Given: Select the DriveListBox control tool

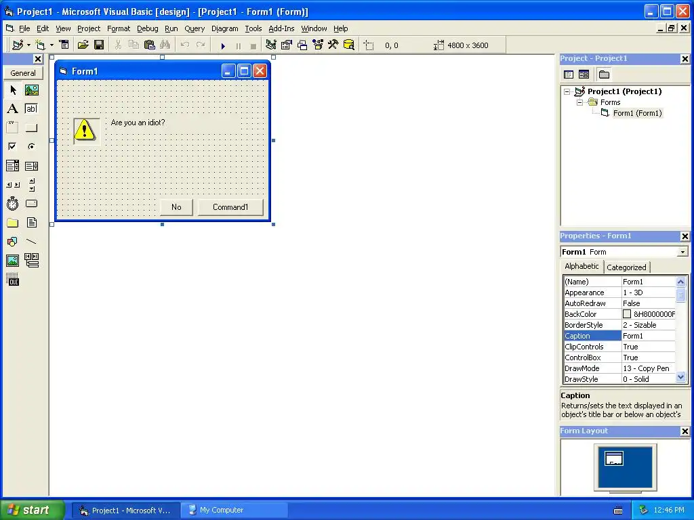Looking at the screenshot, I should (x=31, y=203).
